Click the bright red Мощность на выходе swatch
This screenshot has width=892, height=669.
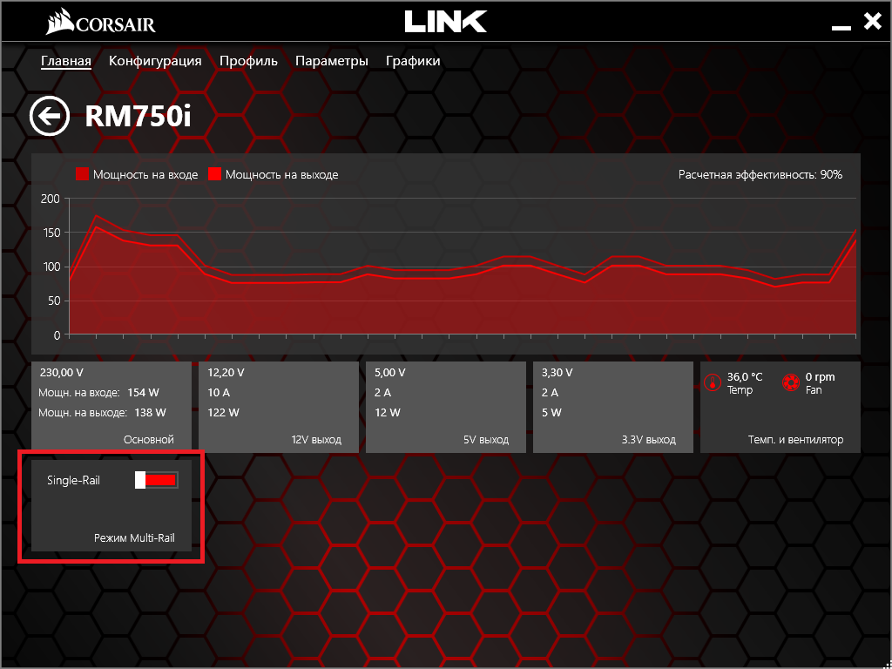[214, 174]
